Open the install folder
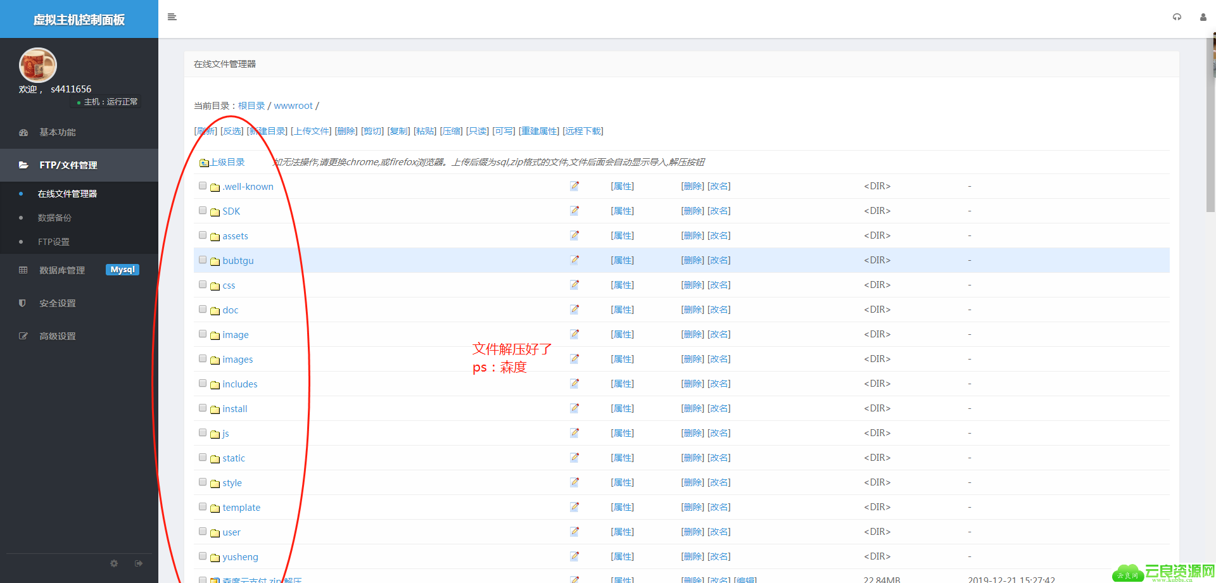The image size is (1216, 583). [235, 409]
